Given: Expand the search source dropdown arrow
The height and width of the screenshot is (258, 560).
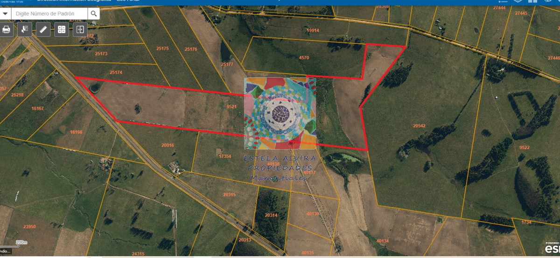Looking at the screenshot, I should point(5,14).
